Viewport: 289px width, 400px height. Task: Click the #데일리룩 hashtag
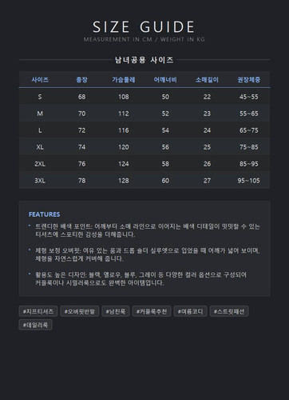tap(35, 325)
